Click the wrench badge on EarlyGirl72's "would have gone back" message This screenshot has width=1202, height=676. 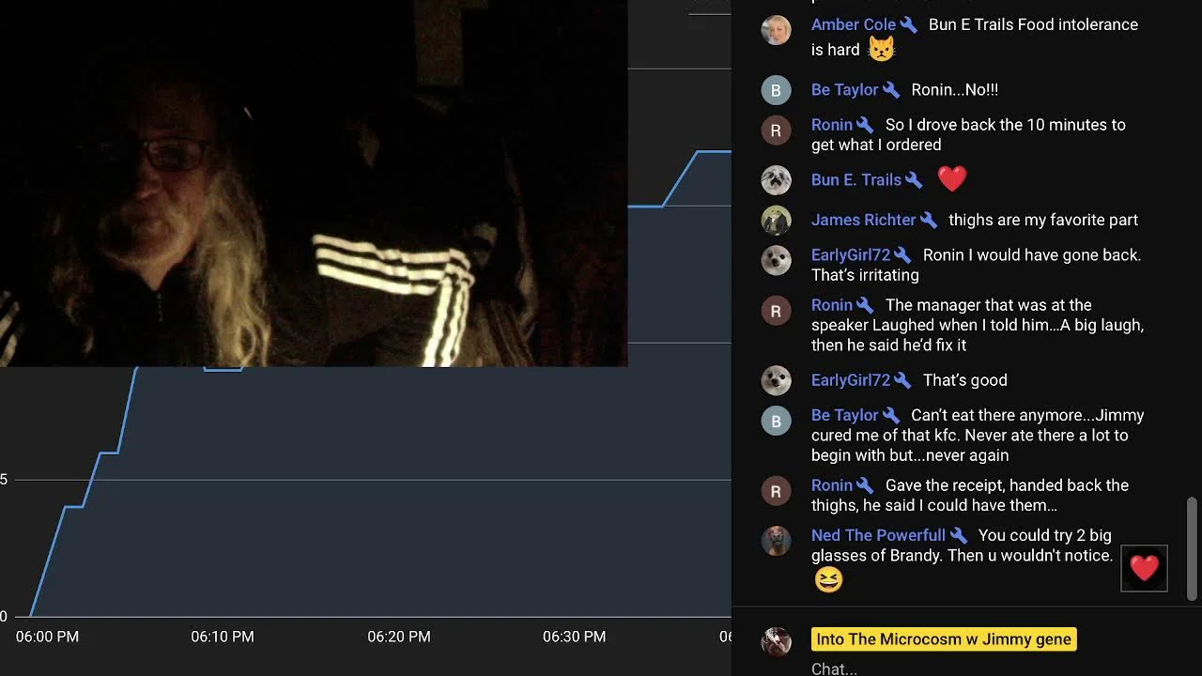pyautogui.click(x=902, y=255)
